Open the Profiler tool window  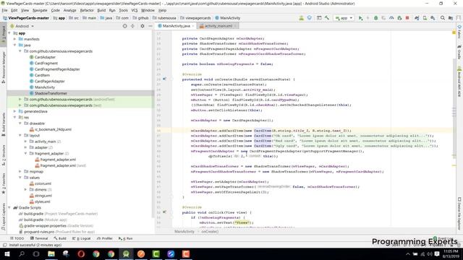tap(105, 238)
